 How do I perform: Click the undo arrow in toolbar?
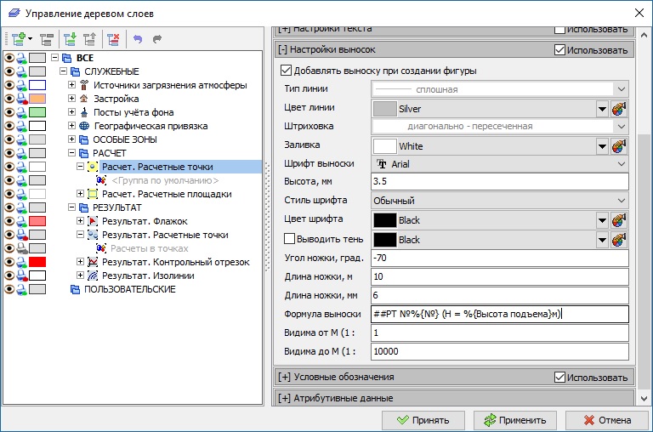pos(138,38)
